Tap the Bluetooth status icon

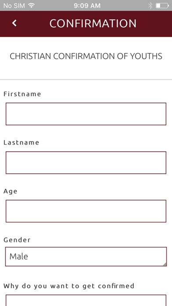coord(150,6)
